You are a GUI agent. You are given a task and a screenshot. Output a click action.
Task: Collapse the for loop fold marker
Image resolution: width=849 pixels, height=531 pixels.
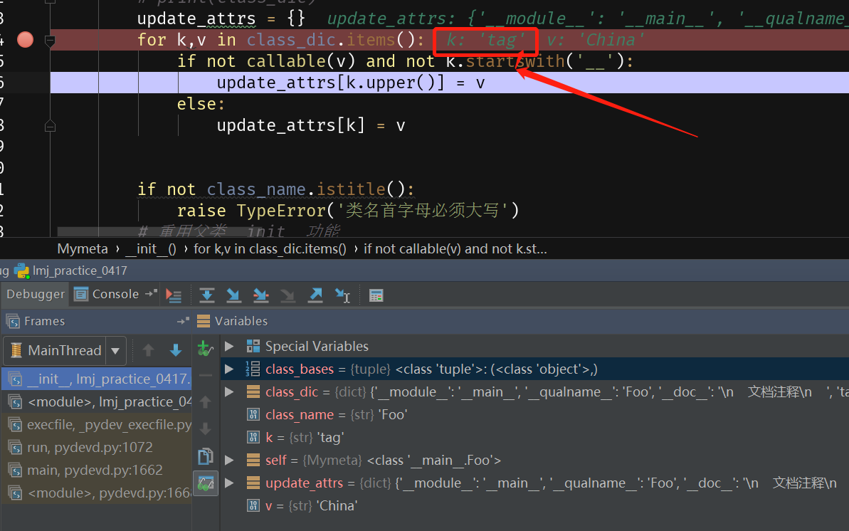[x=50, y=40]
